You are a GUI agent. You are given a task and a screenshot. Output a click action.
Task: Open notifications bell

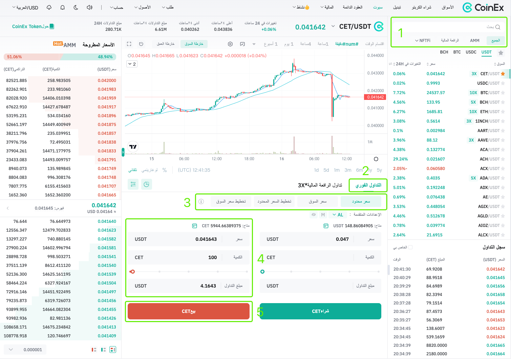coord(63,7)
